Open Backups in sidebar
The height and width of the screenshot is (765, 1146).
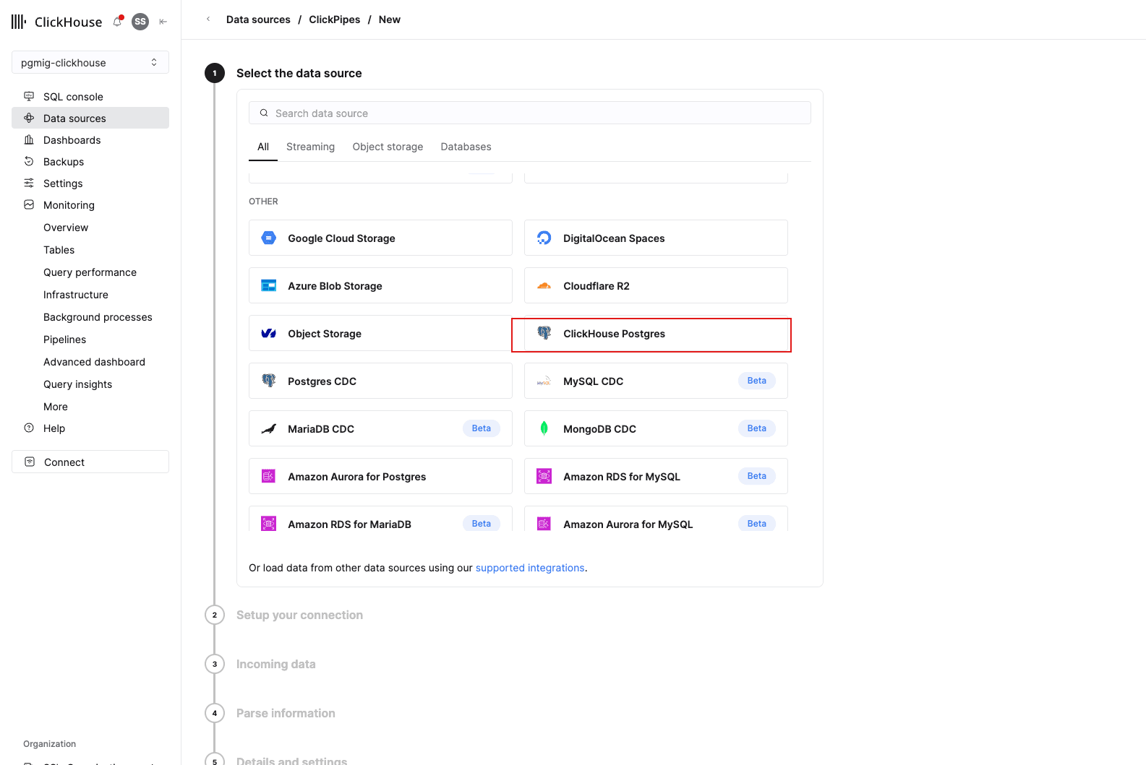point(90,161)
